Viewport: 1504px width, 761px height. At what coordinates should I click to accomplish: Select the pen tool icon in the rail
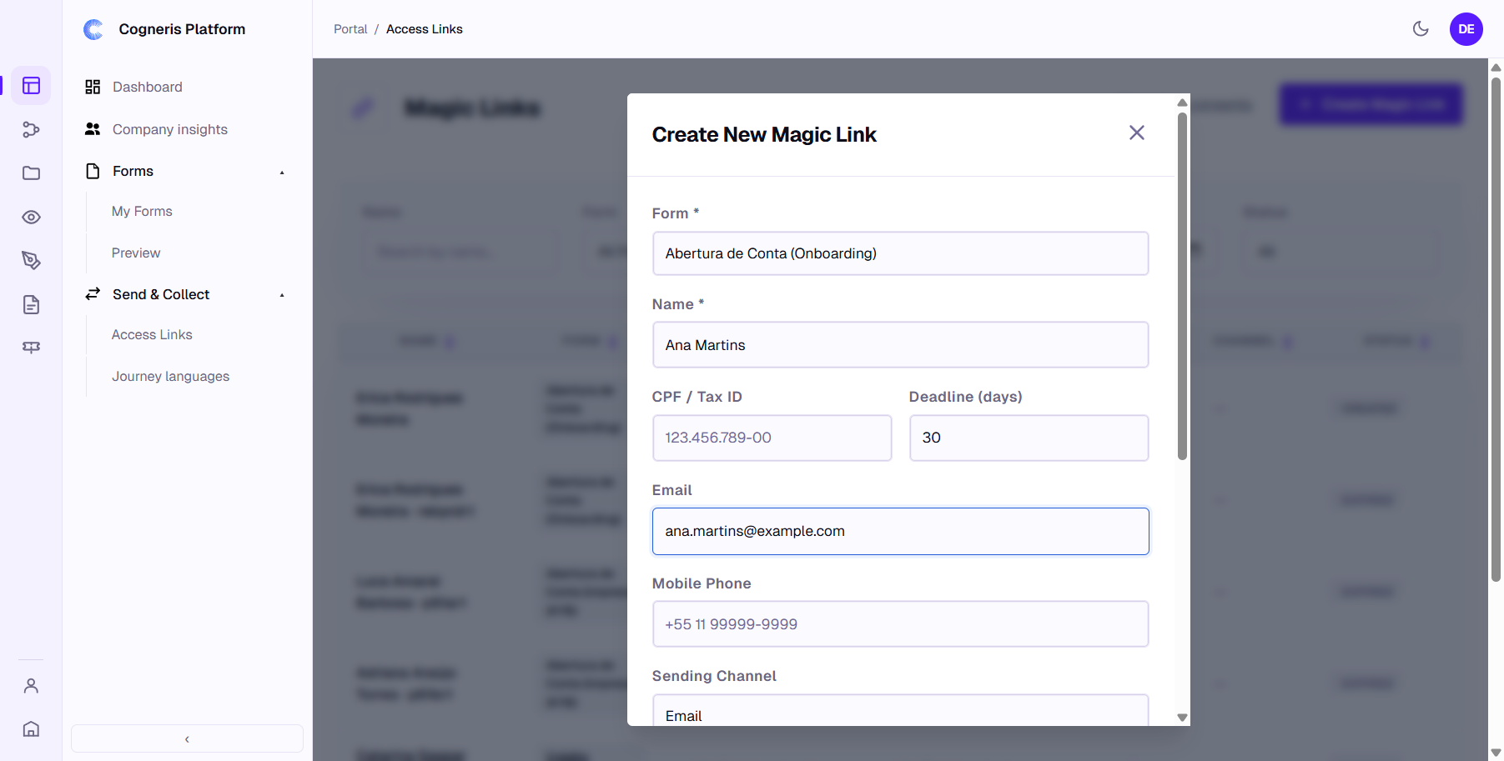[31, 261]
